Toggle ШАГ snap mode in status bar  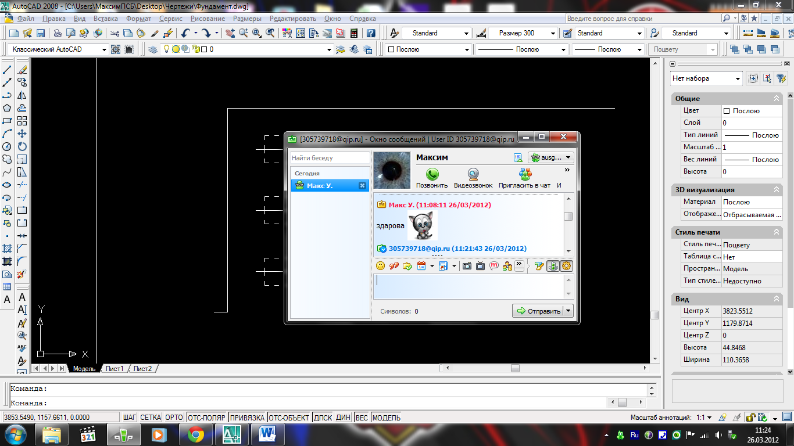tap(130, 418)
